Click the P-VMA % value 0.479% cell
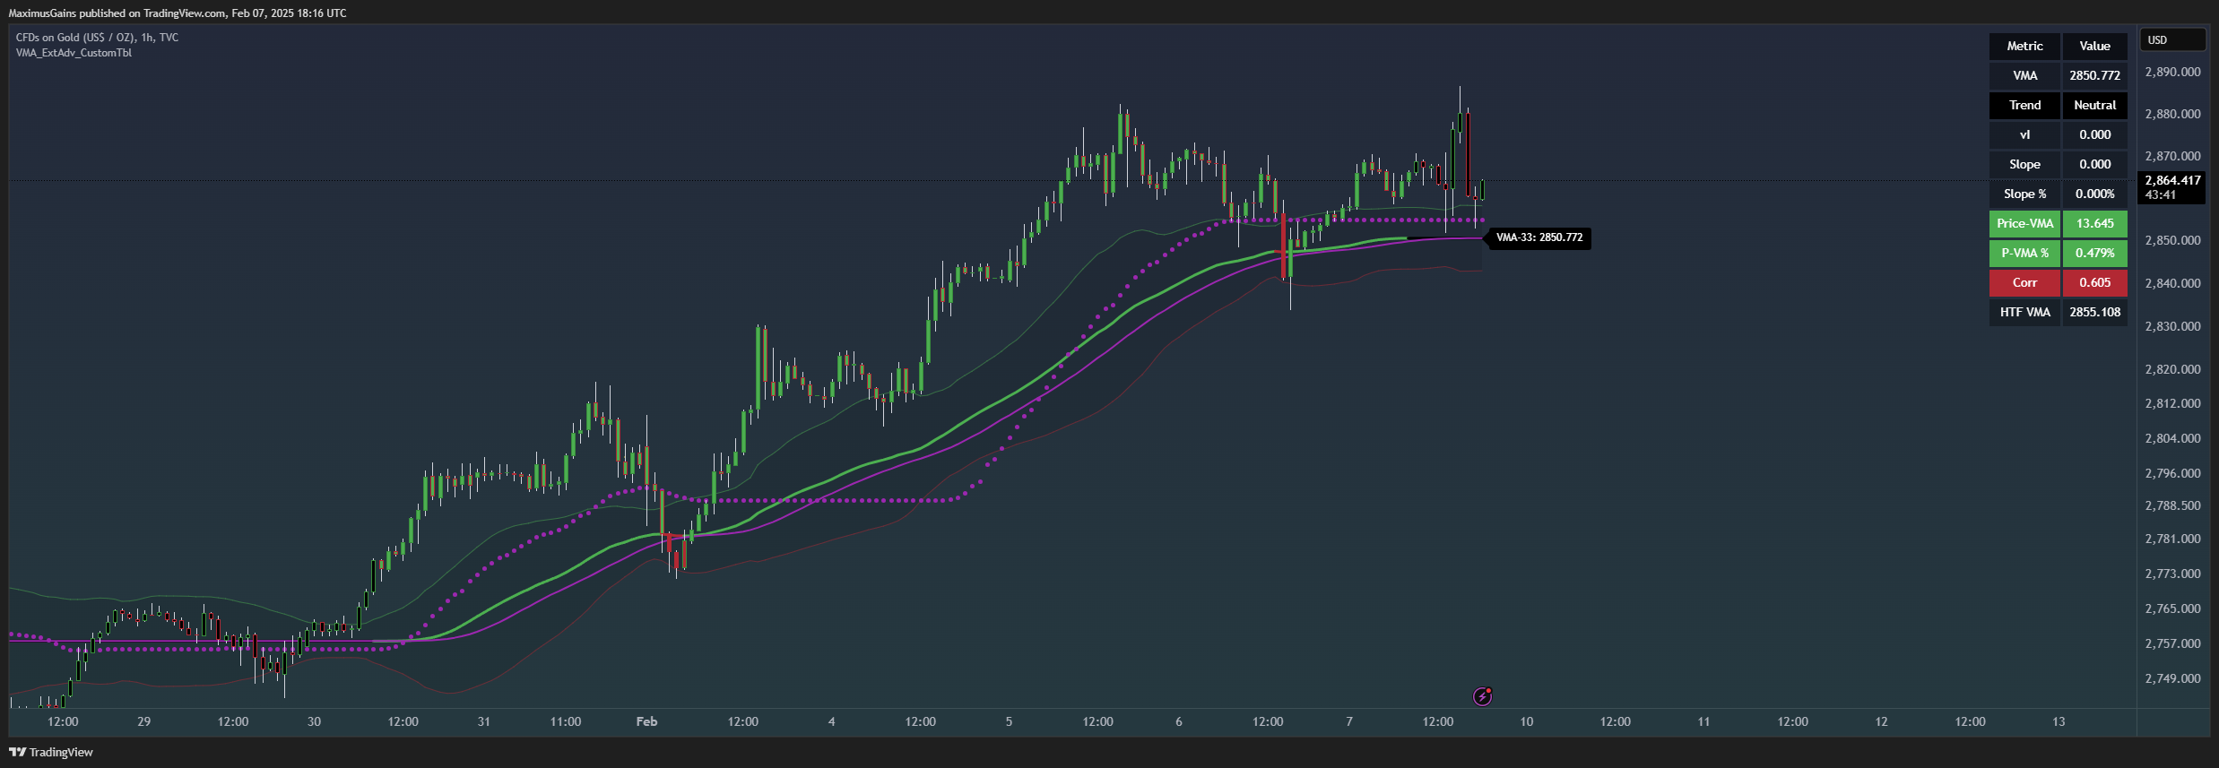 (x=2094, y=253)
